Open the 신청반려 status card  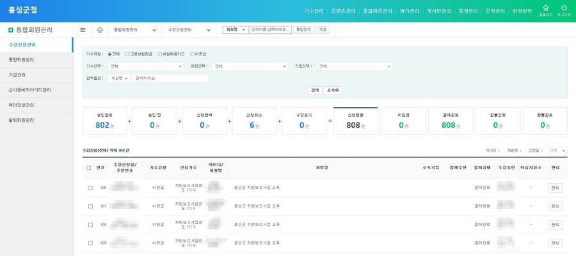(x=205, y=121)
